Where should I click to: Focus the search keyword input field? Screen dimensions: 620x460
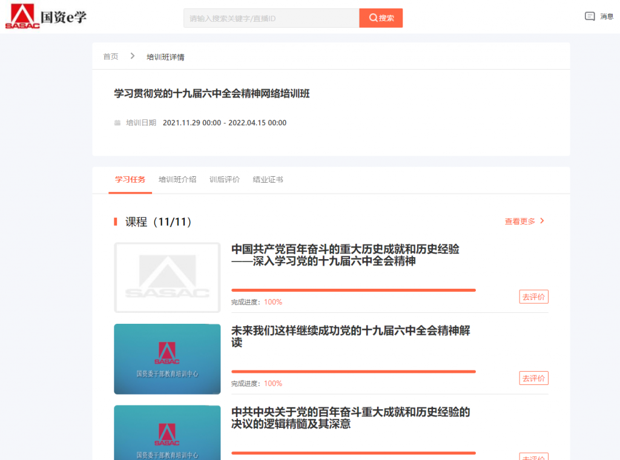(x=271, y=18)
